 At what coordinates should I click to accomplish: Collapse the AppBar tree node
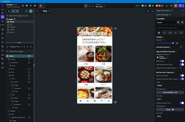[32, 111]
